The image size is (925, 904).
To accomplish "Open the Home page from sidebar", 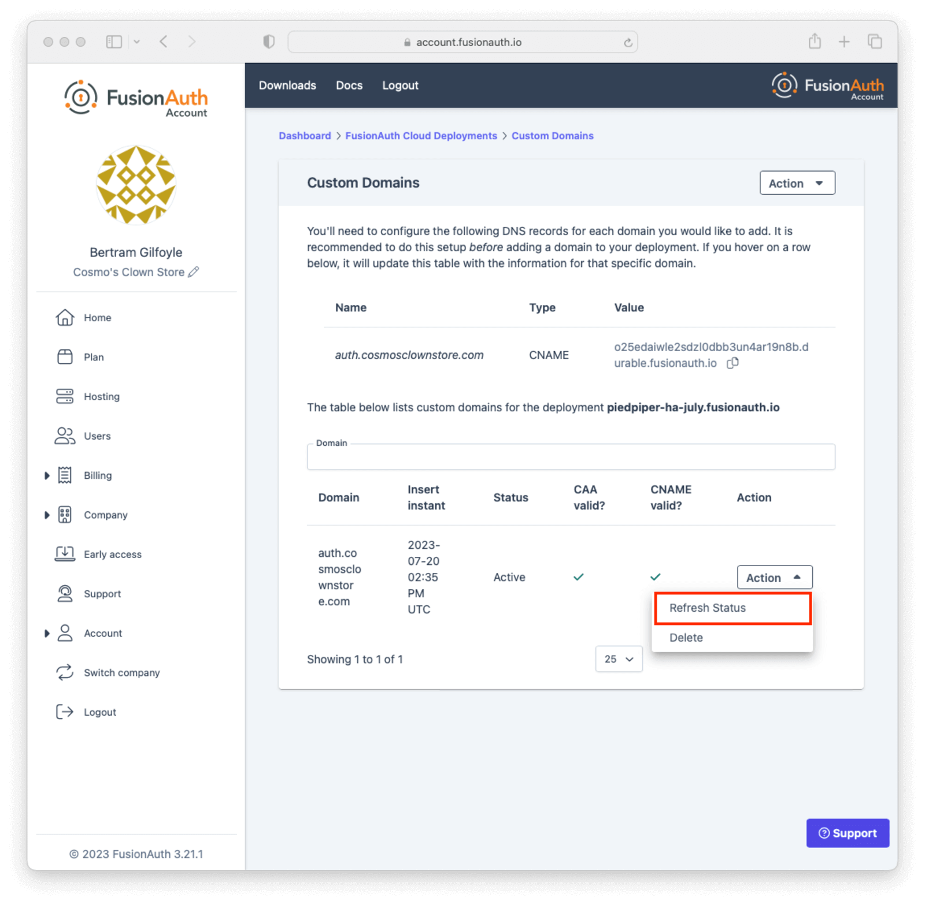I will [65, 317].
